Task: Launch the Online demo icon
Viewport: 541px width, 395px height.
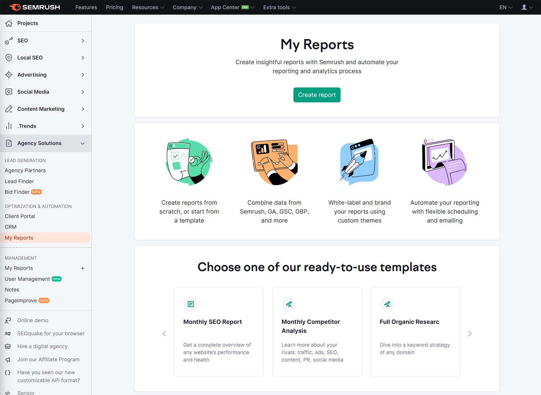Action: [8, 320]
